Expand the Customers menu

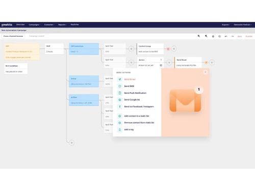[x=49, y=25]
